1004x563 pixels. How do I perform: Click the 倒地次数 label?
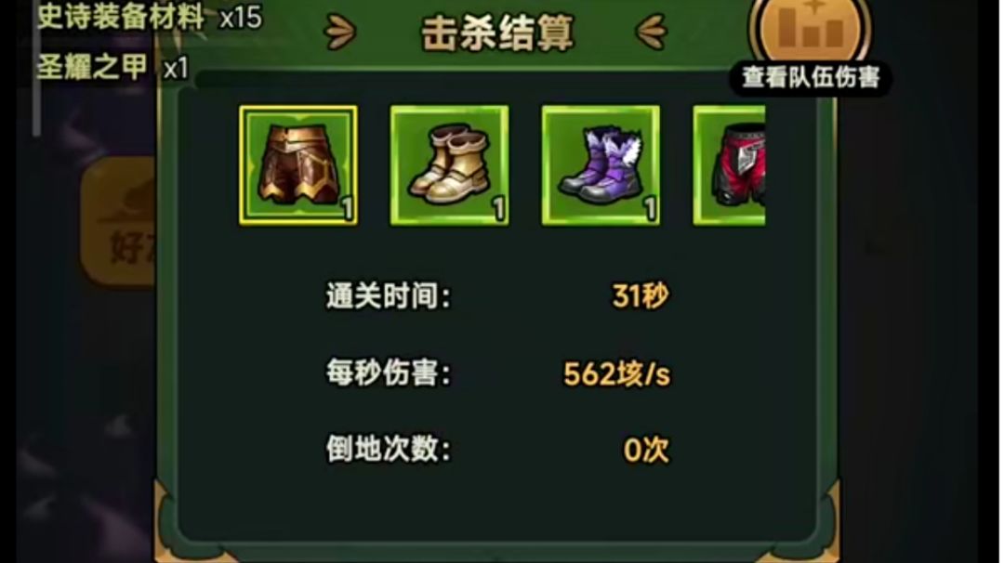(x=388, y=449)
